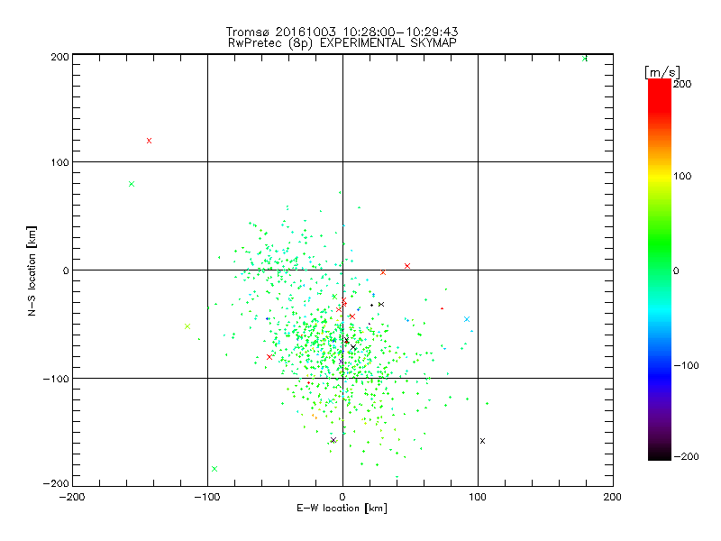Screen dimensions: 721x541
Task: Select the green X marker near E-W -155, N-S 80
Action: click(x=132, y=184)
